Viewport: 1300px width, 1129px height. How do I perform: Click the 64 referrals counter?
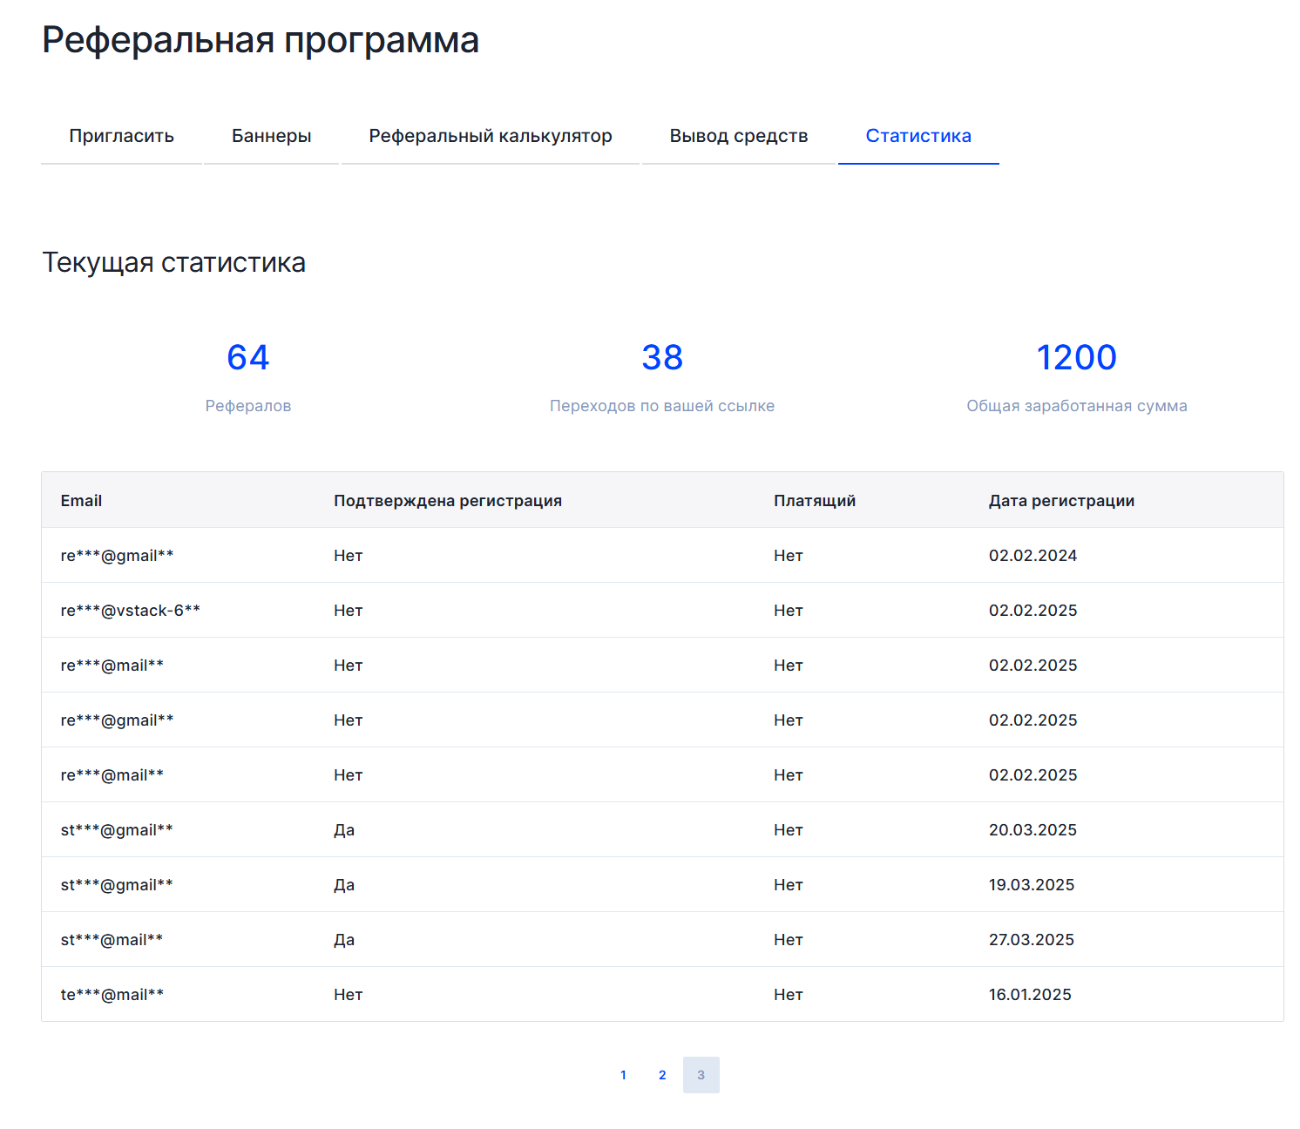coord(248,357)
